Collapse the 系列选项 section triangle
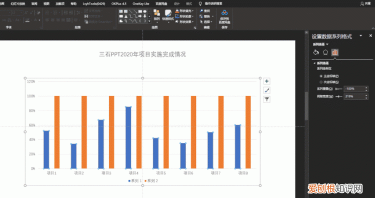Viewport: 375px width, 198px height. (x=314, y=63)
